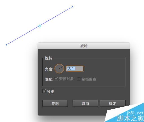Toggle the 变换图案 checkbox
Screen dimensions: 144x122
click(79, 79)
